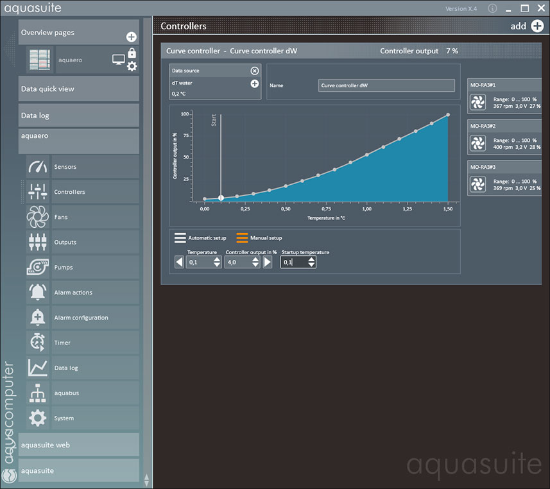Click the Curve controller dW panel header
Viewport: 550px width, 489px height.
point(351,51)
